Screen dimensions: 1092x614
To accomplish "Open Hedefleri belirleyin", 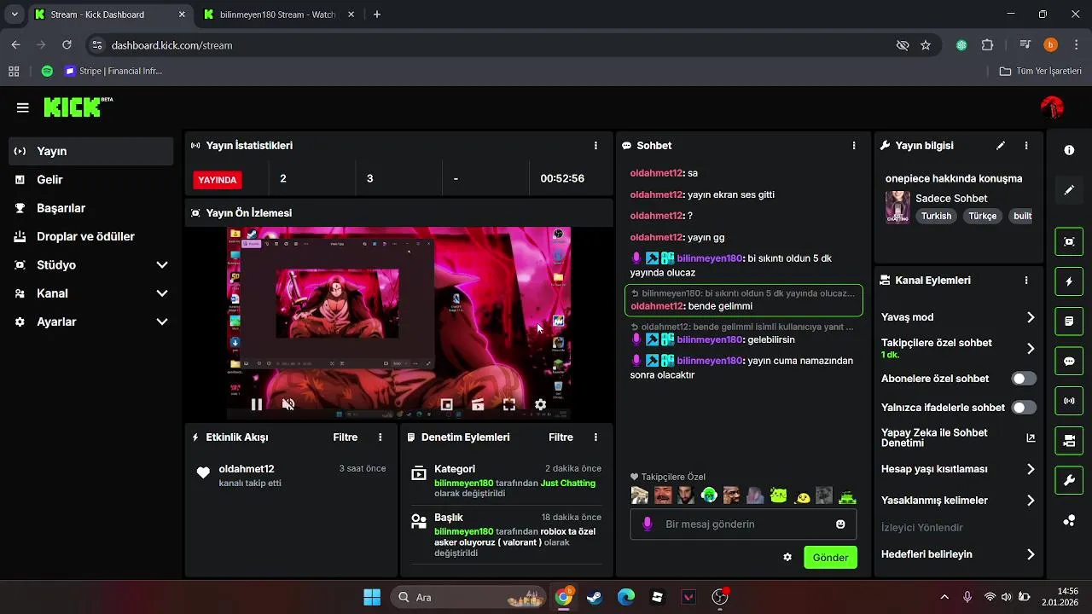I will point(957,554).
